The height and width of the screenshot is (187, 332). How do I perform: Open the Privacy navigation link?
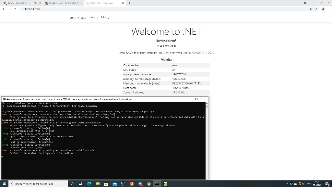[x=105, y=18]
